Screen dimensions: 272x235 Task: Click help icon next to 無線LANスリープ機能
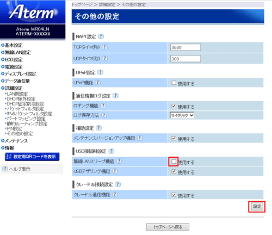[x=119, y=161]
